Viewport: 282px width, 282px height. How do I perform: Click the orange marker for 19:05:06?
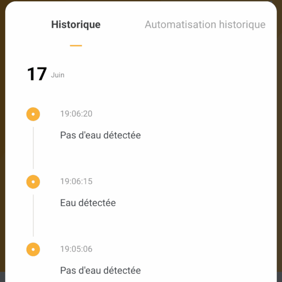(x=33, y=250)
